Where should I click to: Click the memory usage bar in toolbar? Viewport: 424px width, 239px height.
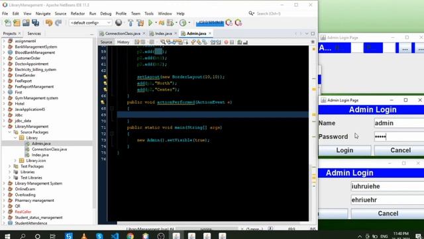[x=210, y=23]
